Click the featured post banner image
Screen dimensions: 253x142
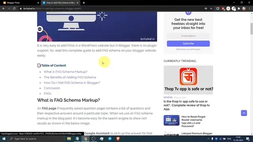coord(97,26)
